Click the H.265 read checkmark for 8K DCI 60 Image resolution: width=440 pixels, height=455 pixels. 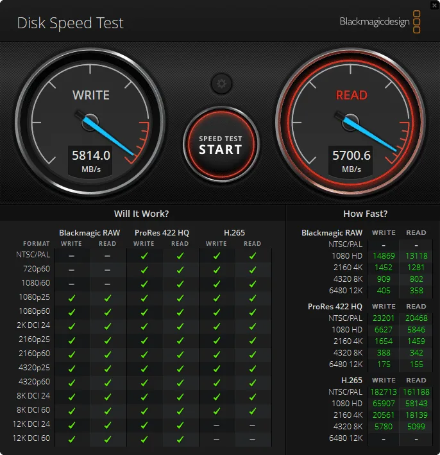[x=253, y=411]
